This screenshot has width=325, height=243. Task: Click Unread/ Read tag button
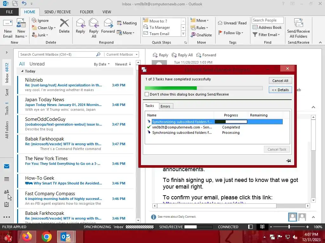click(x=232, y=23)
